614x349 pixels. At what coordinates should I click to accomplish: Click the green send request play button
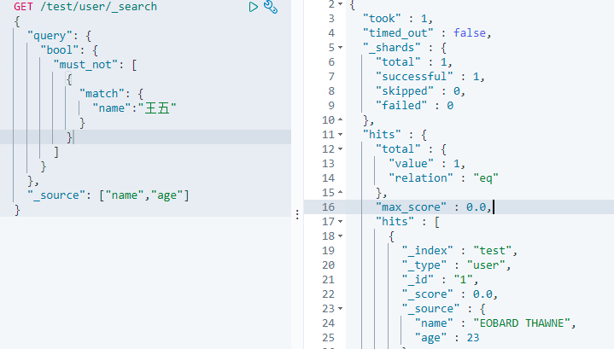click(253, 7)
